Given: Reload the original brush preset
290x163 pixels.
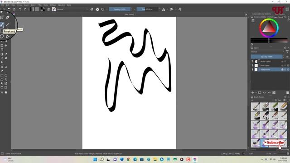Looking at the screenshot, I should (x=103, y=9).
